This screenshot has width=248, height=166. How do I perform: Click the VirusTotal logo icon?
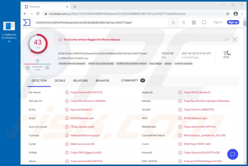click(x=27, y=23)
